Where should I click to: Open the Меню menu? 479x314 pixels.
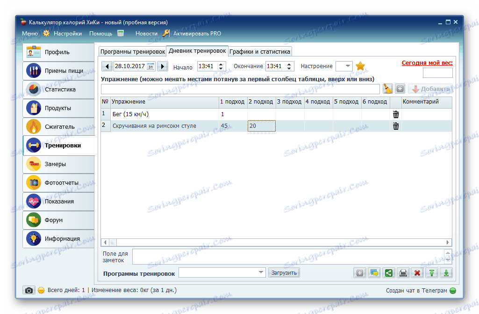tap(30, 34)
